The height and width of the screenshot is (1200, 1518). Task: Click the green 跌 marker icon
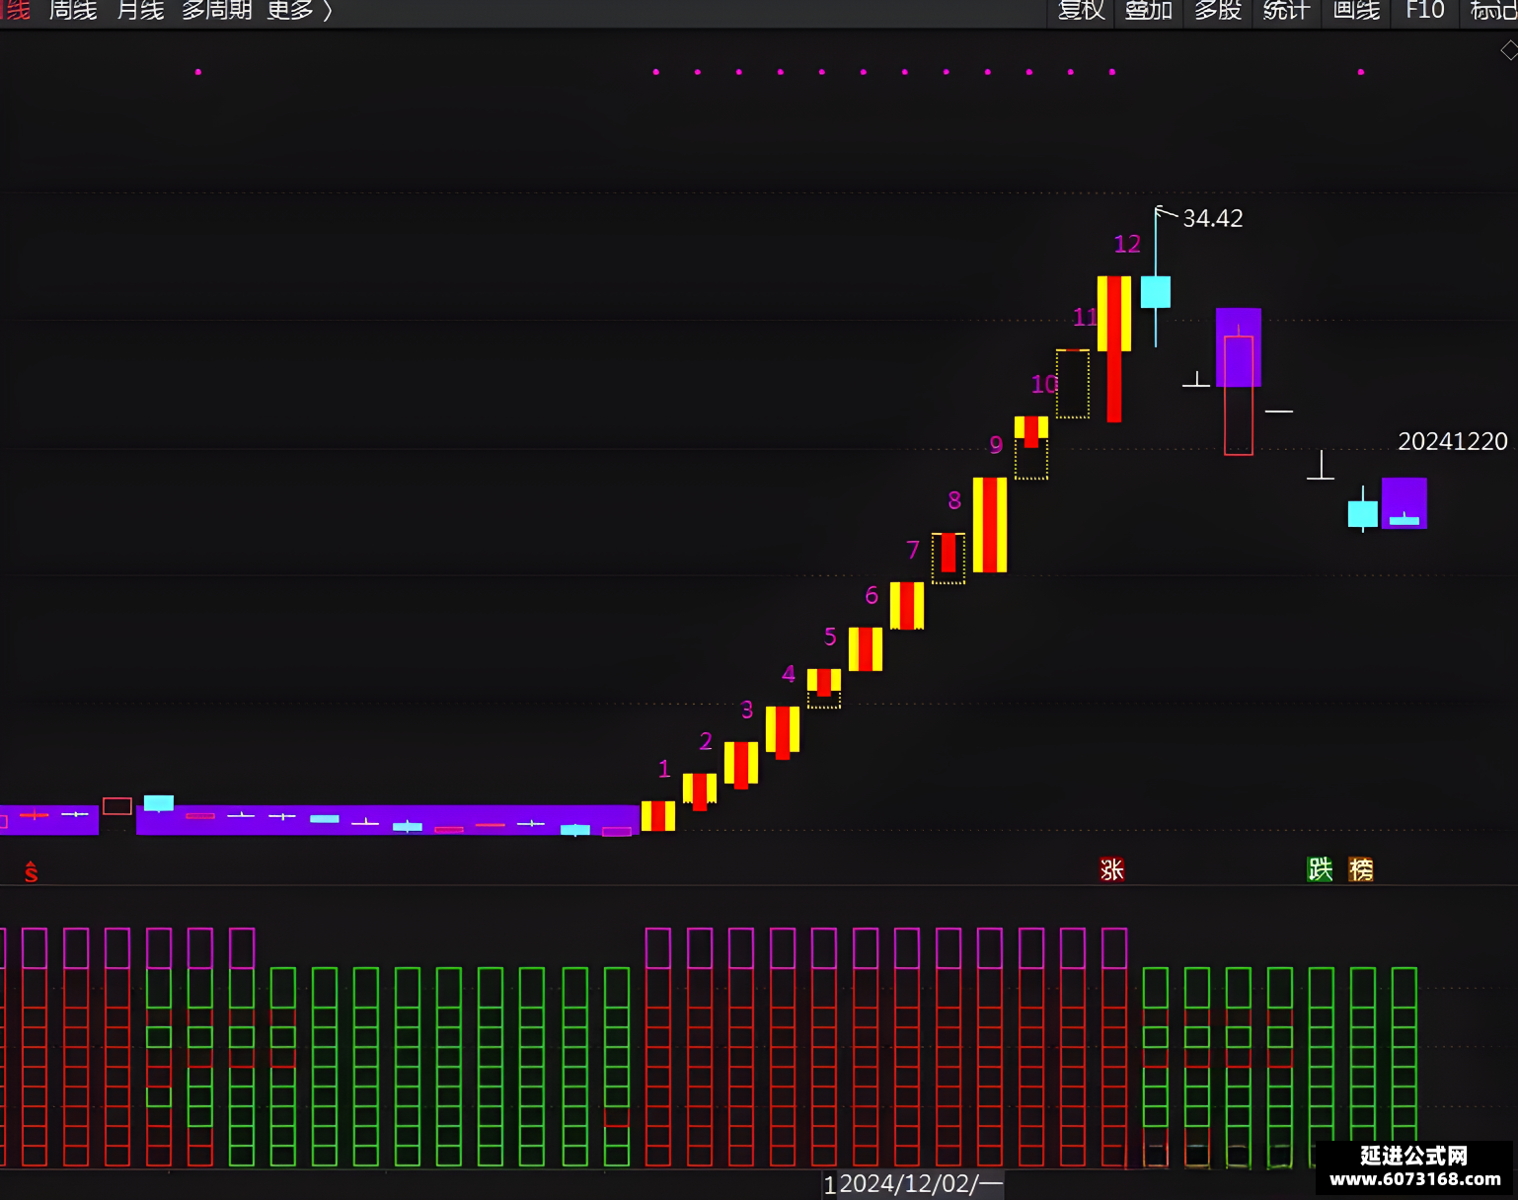pos(1320,869)
